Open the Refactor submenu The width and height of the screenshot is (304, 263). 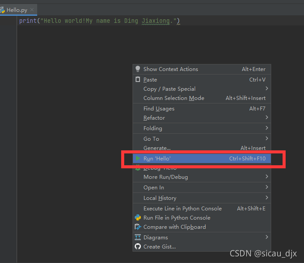[202, 118]
